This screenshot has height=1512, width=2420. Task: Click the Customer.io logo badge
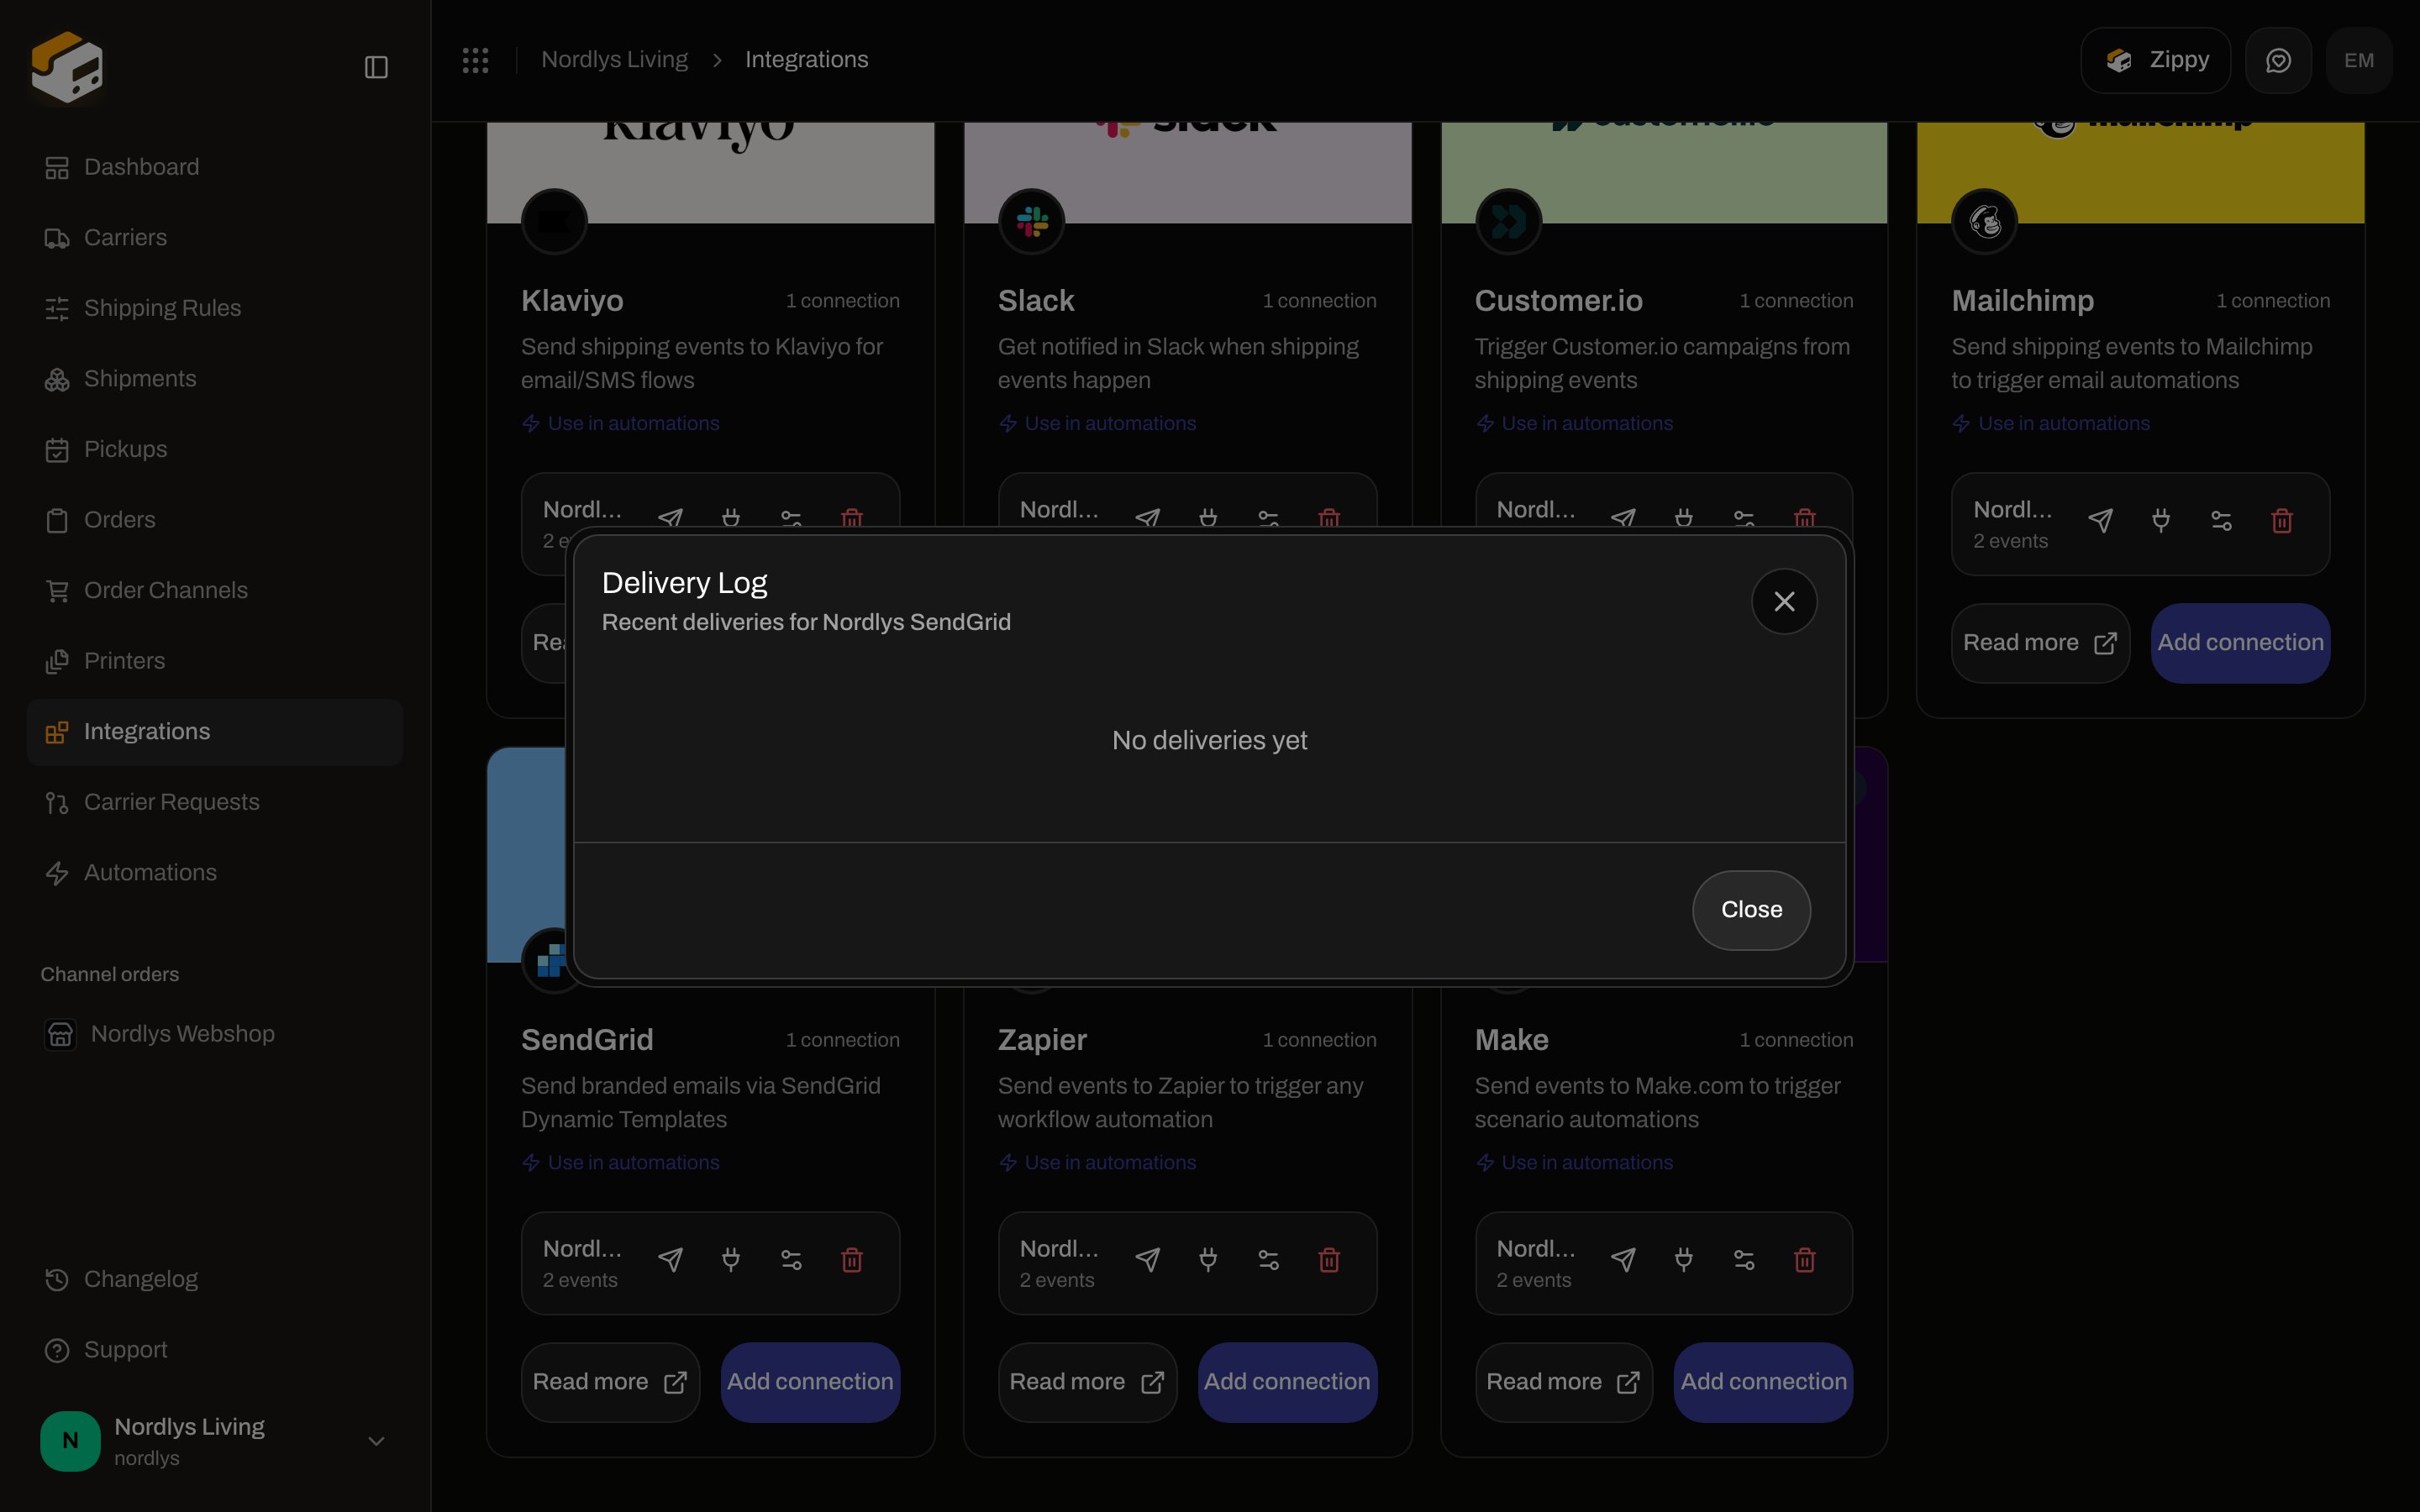coord(1508,221)
